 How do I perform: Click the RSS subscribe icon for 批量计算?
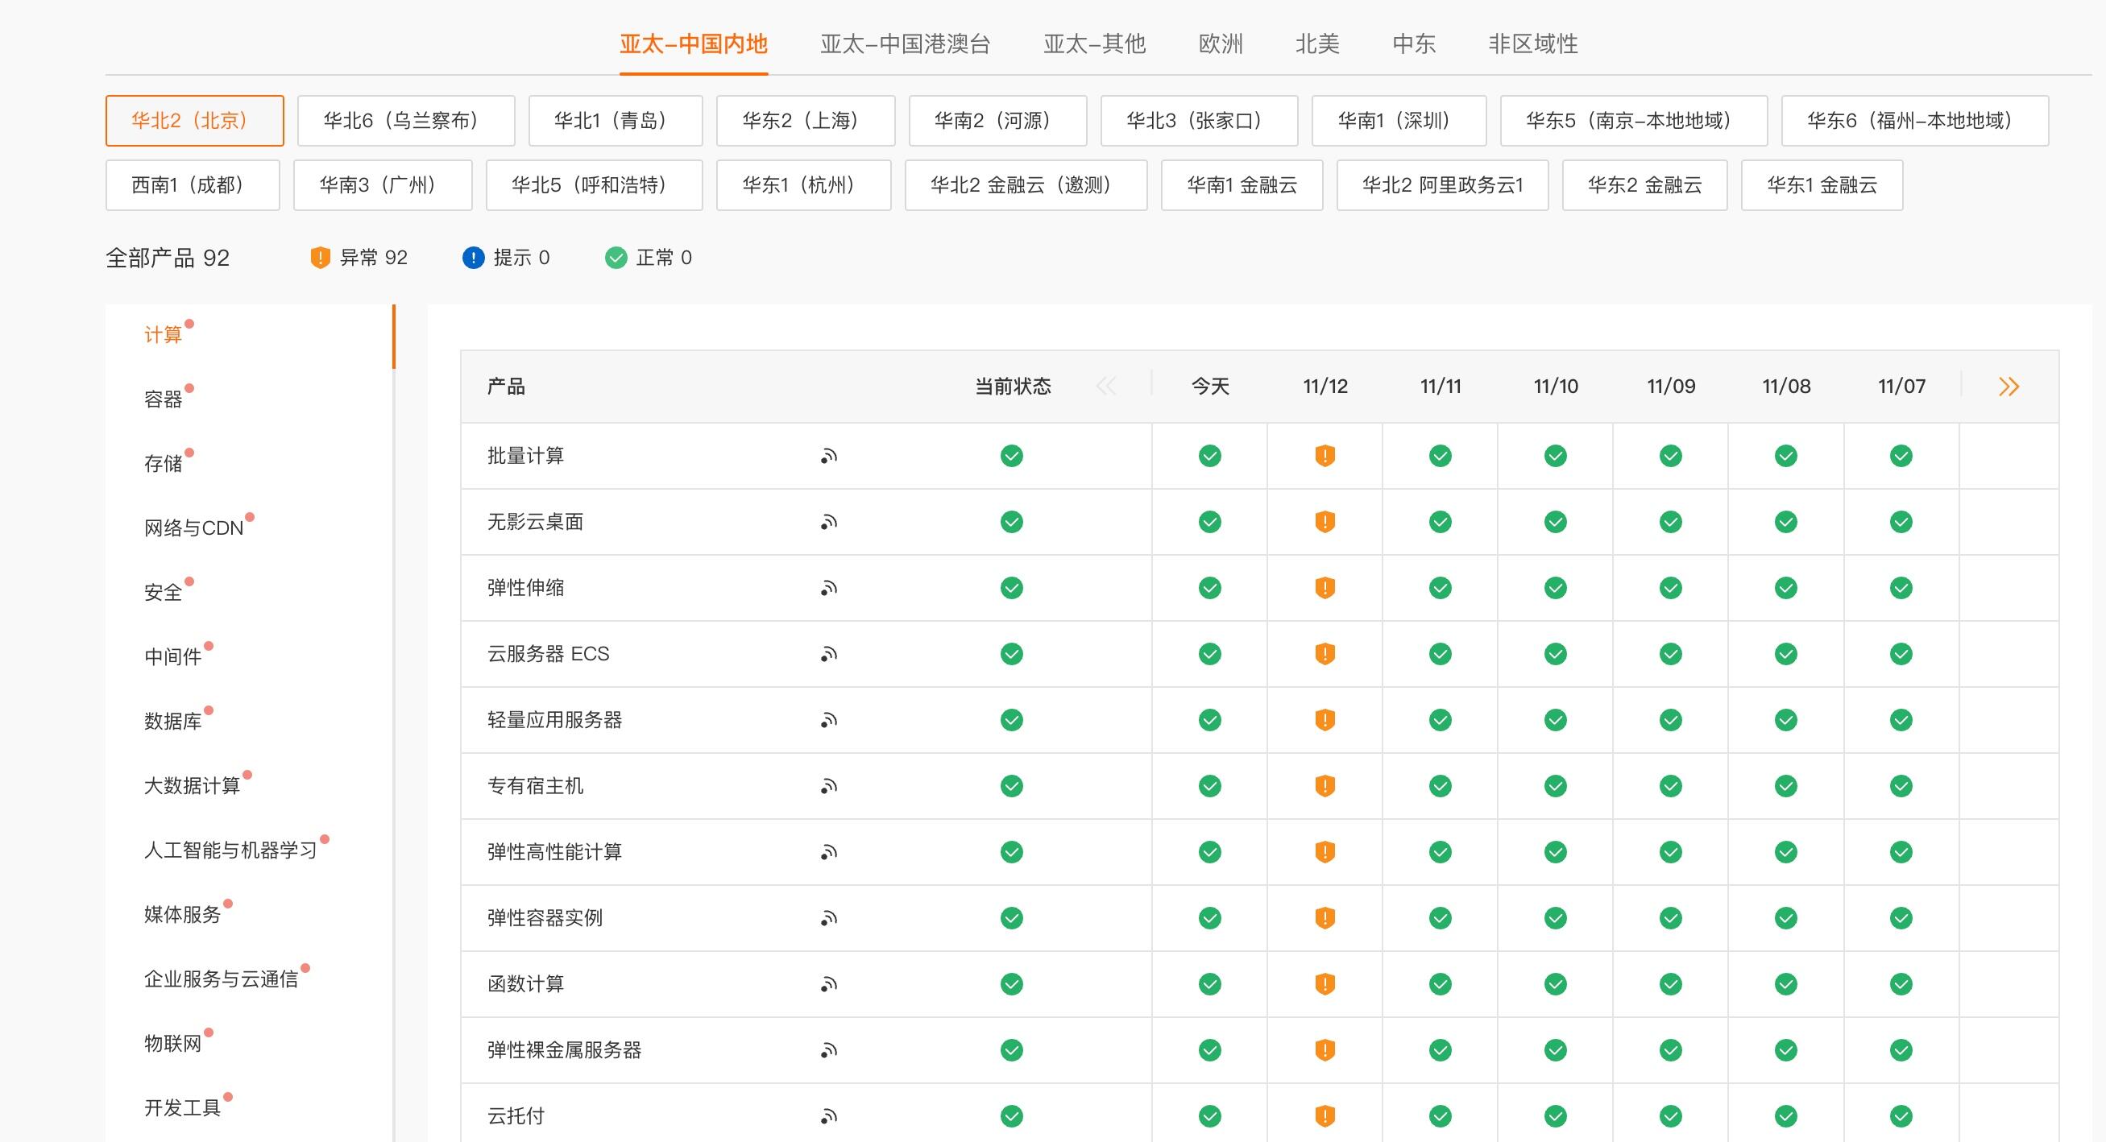(829, 456)
